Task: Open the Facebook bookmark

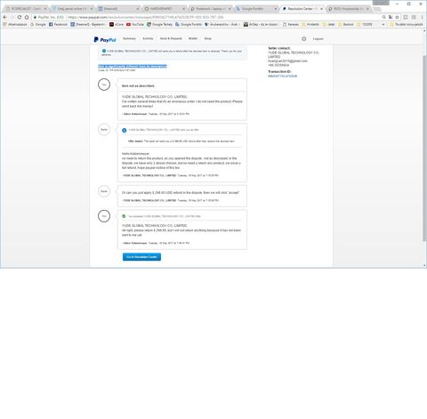Action: [x=58, y=24]
